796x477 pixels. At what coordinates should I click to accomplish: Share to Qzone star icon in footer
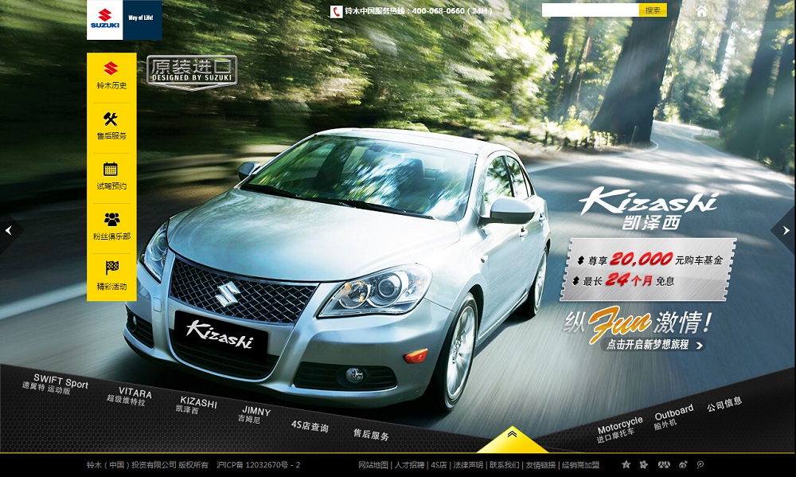click(x=626, y=464)
